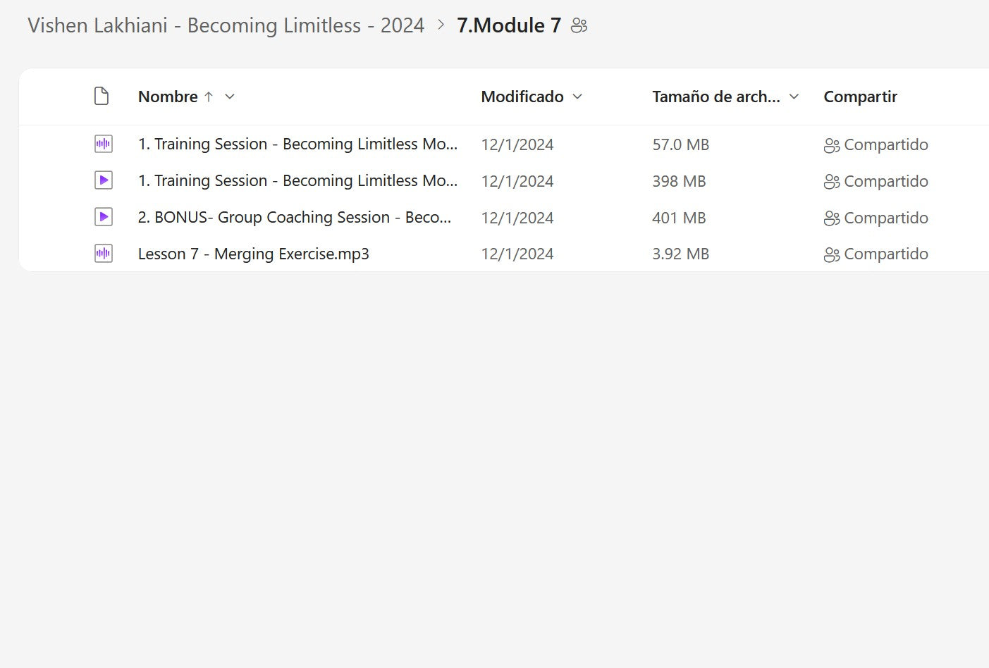Click audio icon of 57.0 MB training file
The height and width of the screenshot is (668, 989).
coord(103,144)
